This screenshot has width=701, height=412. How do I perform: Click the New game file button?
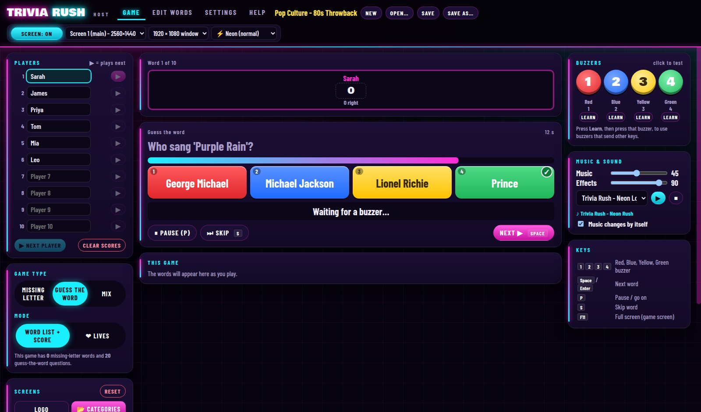(x=371, y=13)
